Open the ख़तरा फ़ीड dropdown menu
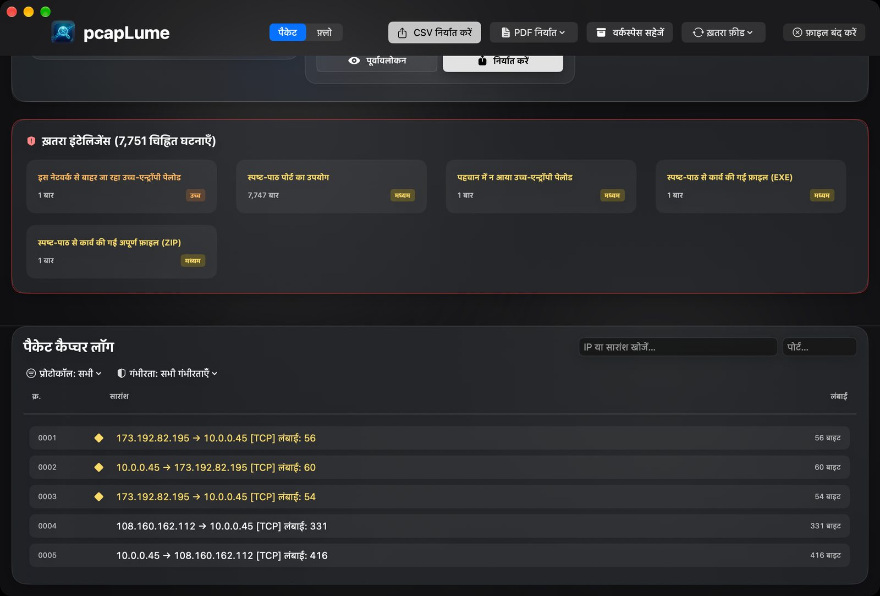This screenshot has width=880, height=596. [723, 32]
